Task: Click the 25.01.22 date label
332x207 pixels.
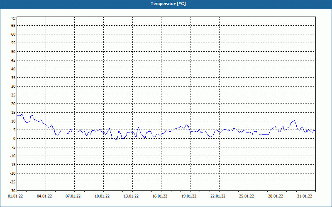Action: tap(247, 196)
